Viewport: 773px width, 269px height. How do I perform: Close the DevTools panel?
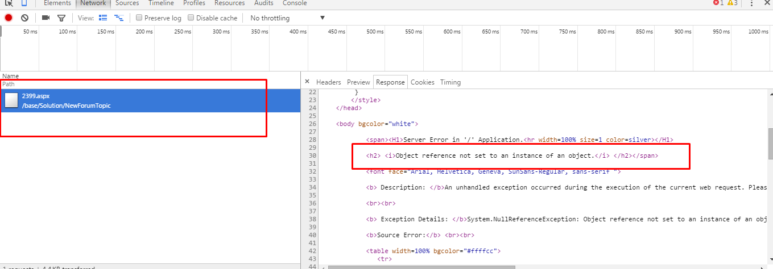click(767, 3)
